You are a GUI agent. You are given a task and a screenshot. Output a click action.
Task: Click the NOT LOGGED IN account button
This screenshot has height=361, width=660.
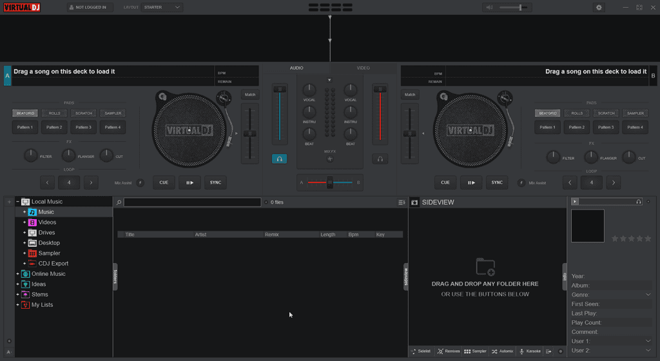[x=90, y=7]
